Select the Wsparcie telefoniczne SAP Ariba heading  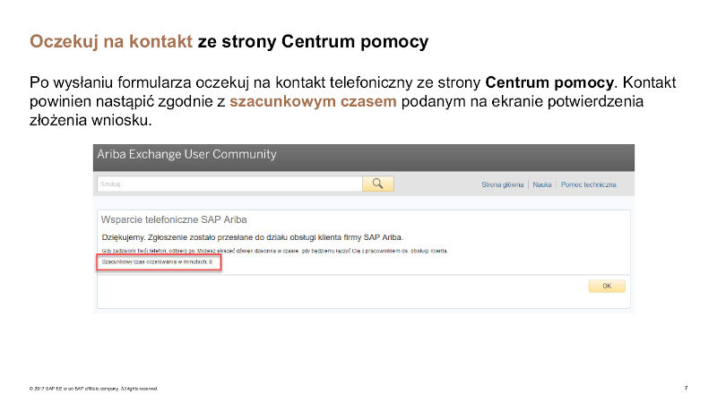[x=174, y=219]
